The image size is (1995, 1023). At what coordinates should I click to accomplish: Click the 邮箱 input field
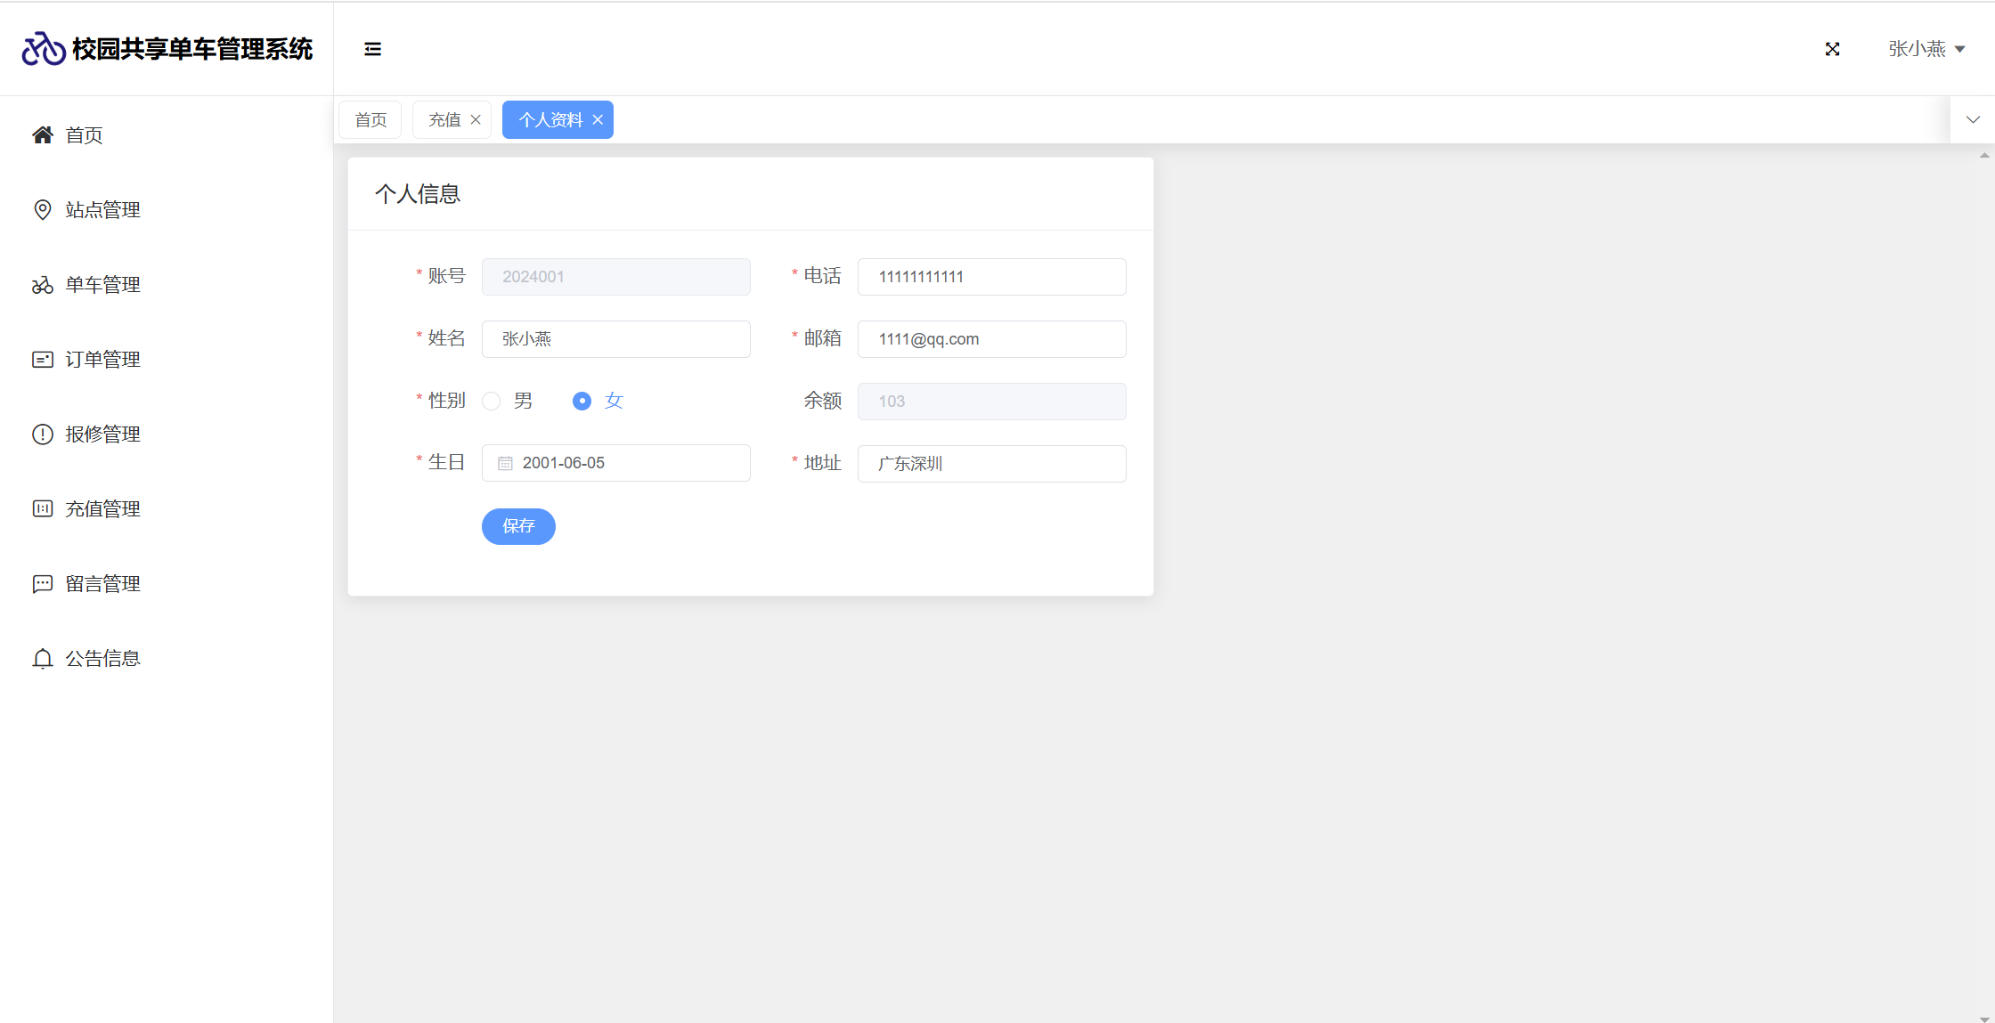[x=991, y=339]
